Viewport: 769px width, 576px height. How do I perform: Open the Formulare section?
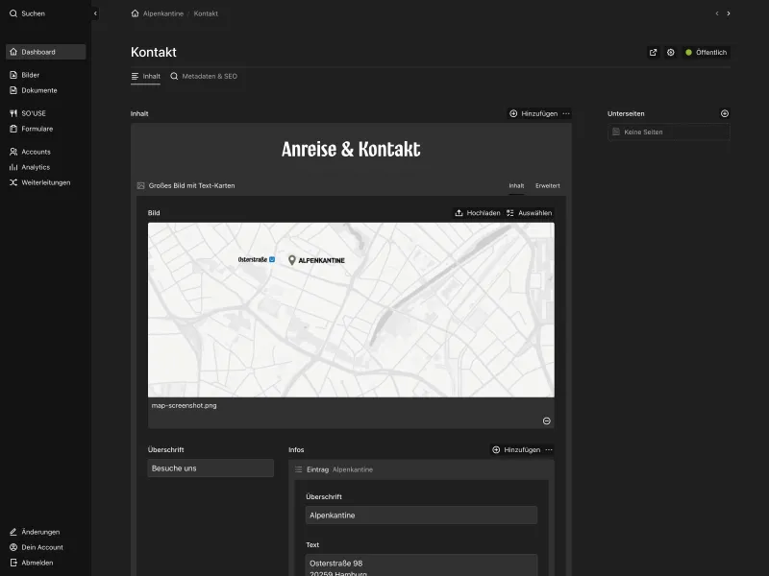click(x=36, y=128)
